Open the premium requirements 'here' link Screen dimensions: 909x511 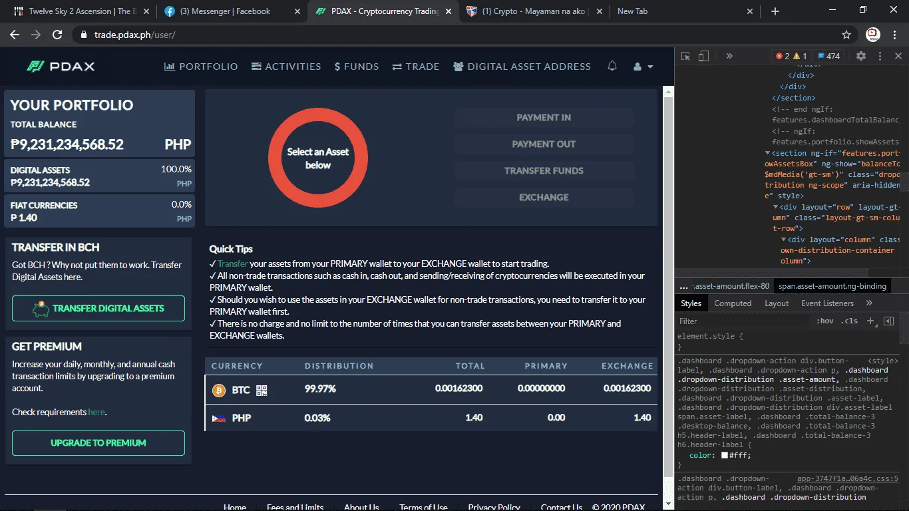pyautogui.click(x=96, y=413)
